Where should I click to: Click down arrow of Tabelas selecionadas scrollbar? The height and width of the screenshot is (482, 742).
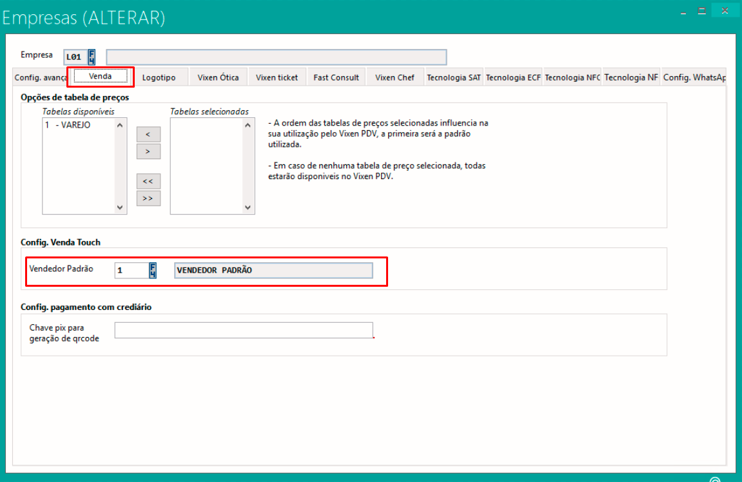click(x=248, y=207)
